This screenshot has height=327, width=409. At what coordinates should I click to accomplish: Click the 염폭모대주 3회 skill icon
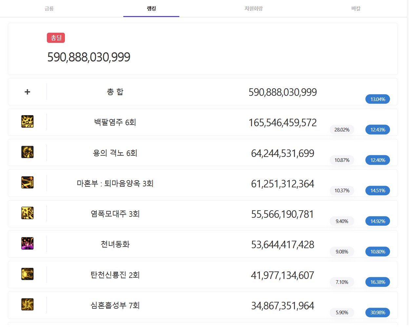[x=28, y=213]
